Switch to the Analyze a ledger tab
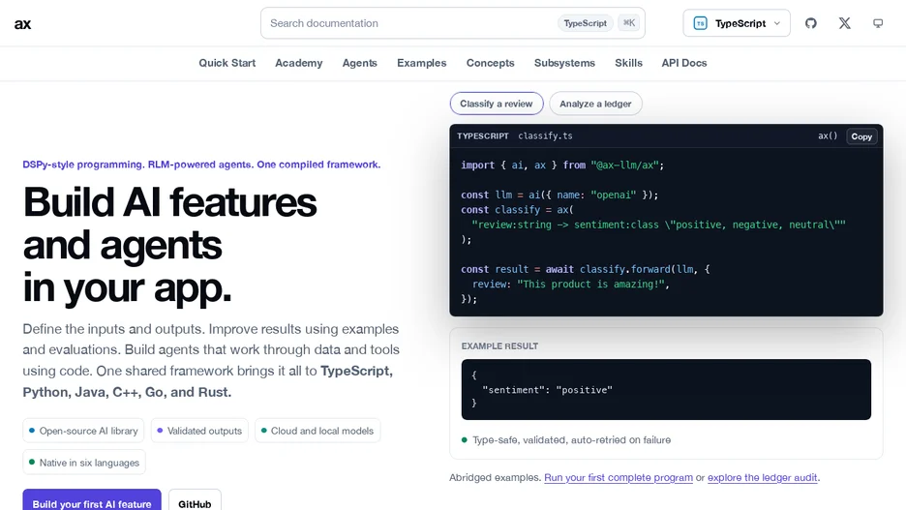 click(595, 104)
